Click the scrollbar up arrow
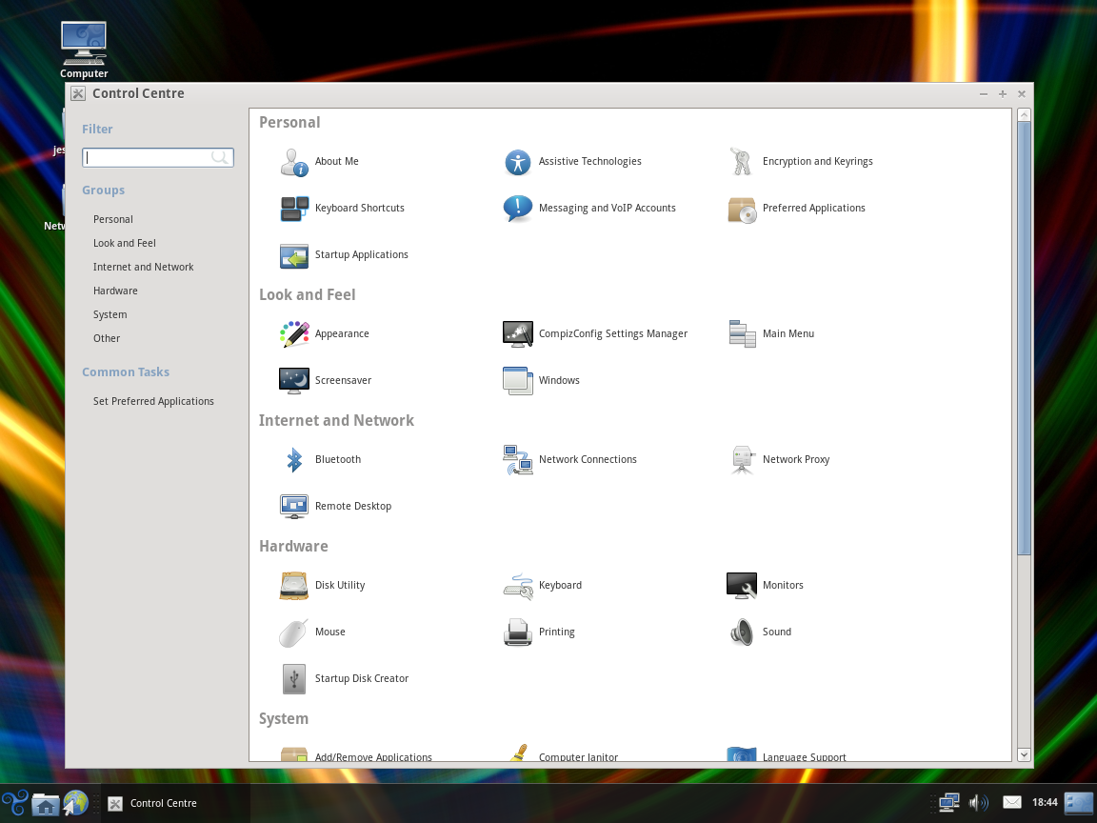The width and height of the screenshot is (1097, 823). 1025,114
